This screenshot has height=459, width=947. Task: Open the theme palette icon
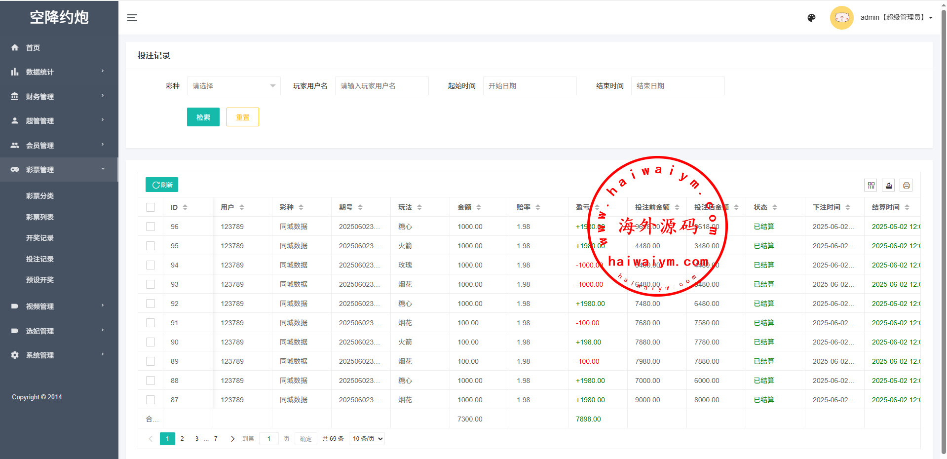811,18
